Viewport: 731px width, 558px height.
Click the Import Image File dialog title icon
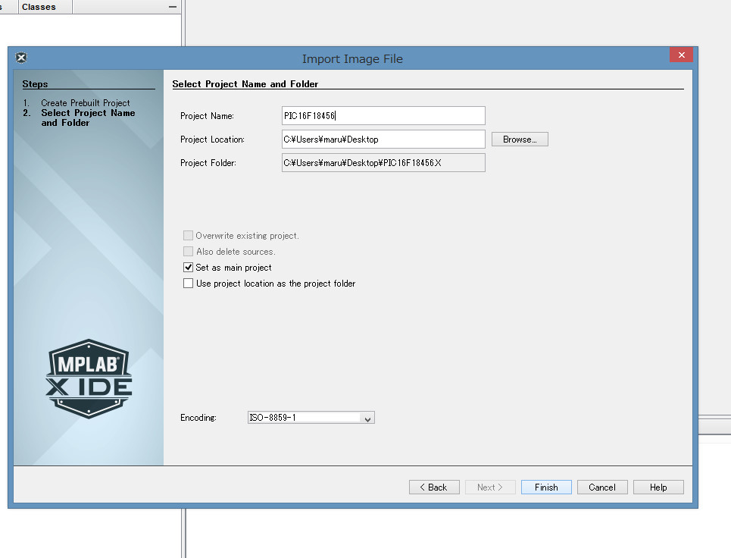[21, 58]
